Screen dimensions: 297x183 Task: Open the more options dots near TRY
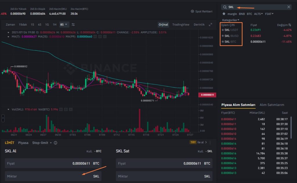(x=210, y=142)
